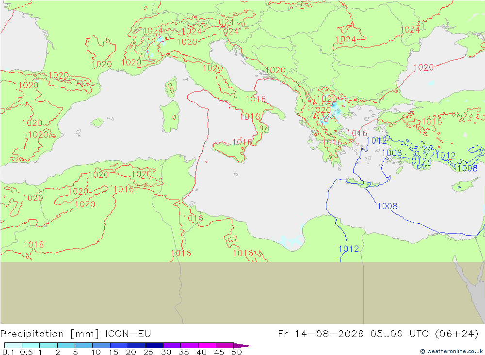Click the red 1020 label on the Croatian coast
Image resolution: width=485 pixels, height=355 pixels.
275,70
